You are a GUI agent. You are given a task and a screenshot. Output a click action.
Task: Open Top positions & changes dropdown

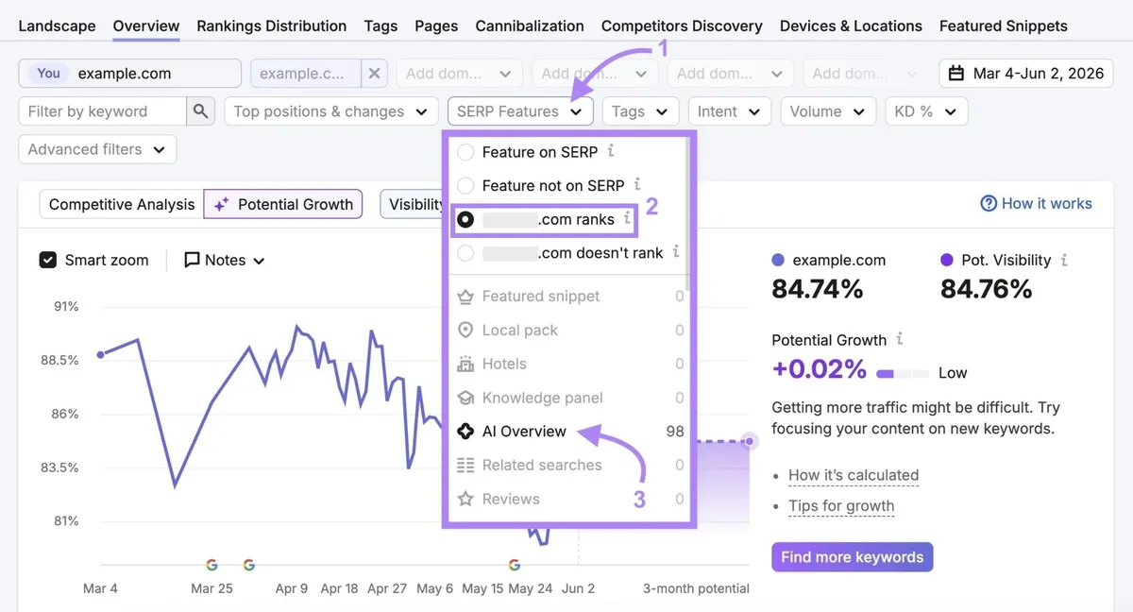(331, 111)
